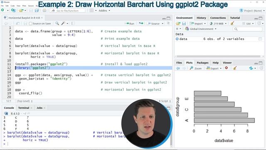The height and width of the screenshot is (150, 266).
Task: Open the Export plot dropdown
Action: point(214,68)
